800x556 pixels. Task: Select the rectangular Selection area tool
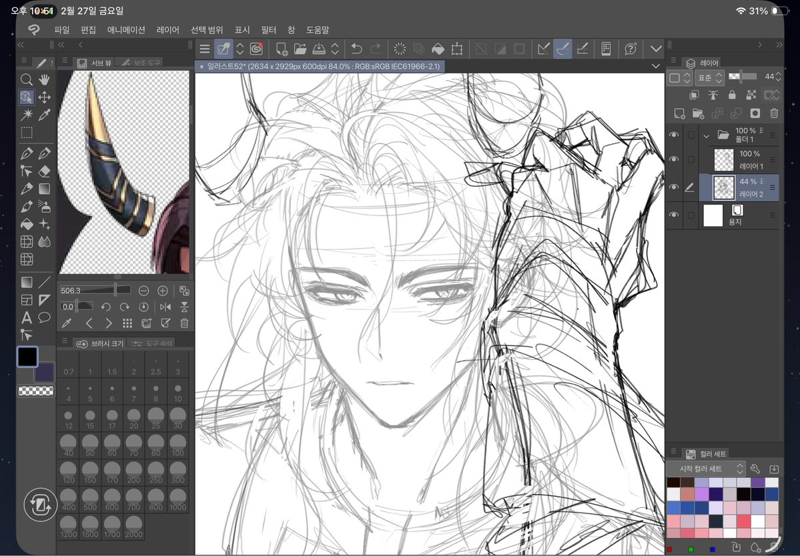coord(27,133)
